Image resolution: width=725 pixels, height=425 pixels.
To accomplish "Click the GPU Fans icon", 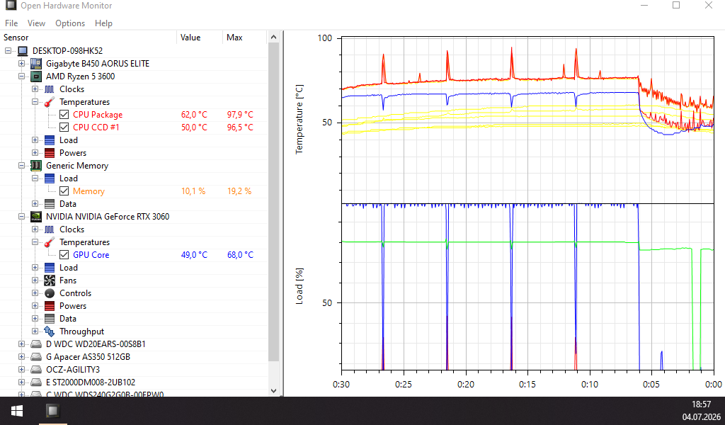I will coord(50,280).
